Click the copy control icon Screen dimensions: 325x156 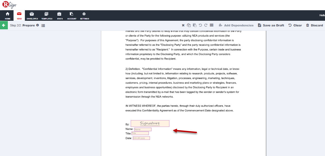(x=189, y=25)
